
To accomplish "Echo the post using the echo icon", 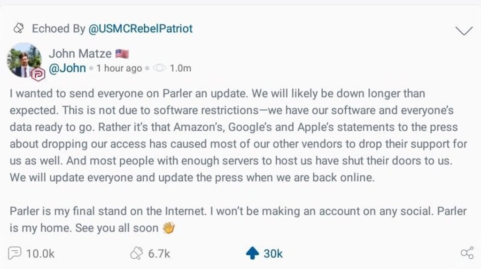I will tap(136, 254).
